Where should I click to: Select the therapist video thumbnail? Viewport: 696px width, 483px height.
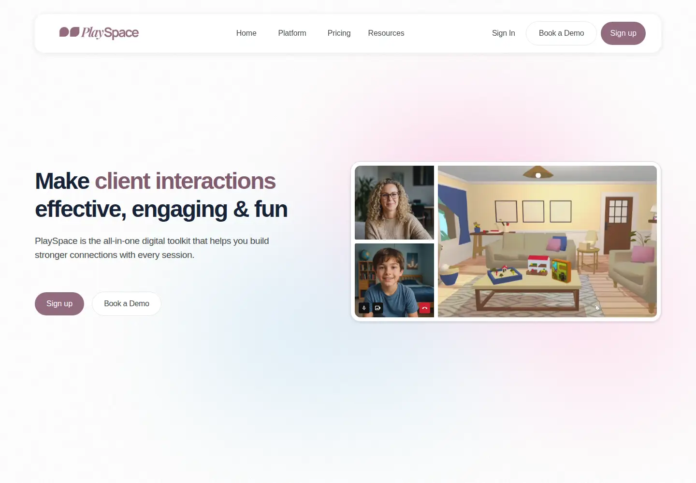[x=394, y=202]
